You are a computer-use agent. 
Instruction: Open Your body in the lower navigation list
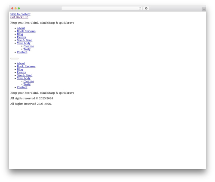pyautogui.click(x=24, y=78)
